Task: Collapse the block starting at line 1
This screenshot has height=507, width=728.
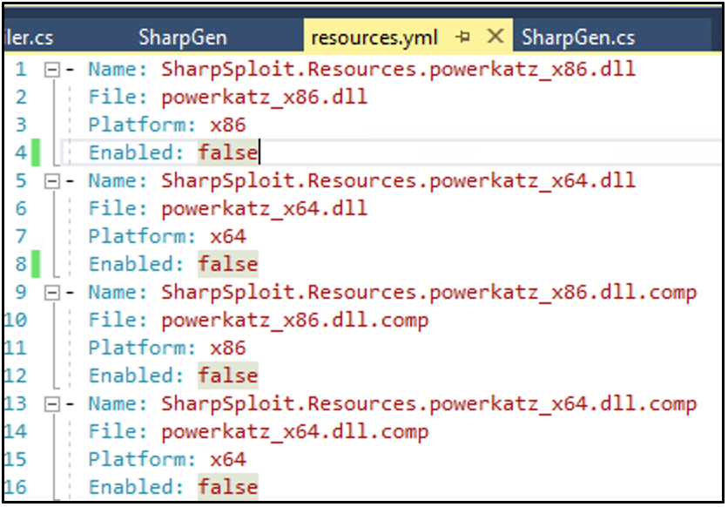Action: tap(51, 69)
